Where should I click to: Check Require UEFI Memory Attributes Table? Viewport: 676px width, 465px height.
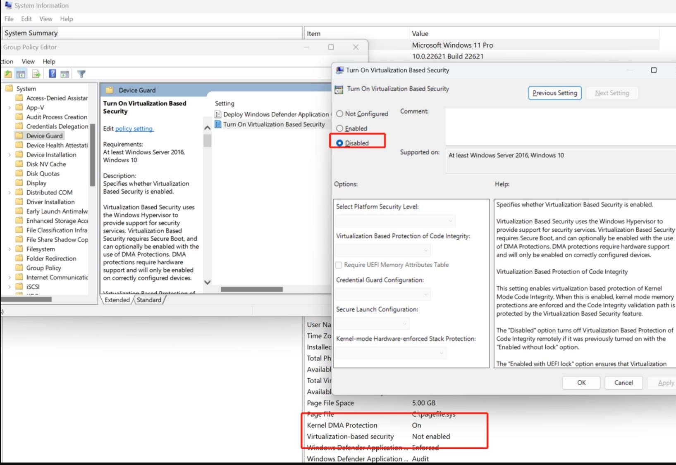pos(339,265)
